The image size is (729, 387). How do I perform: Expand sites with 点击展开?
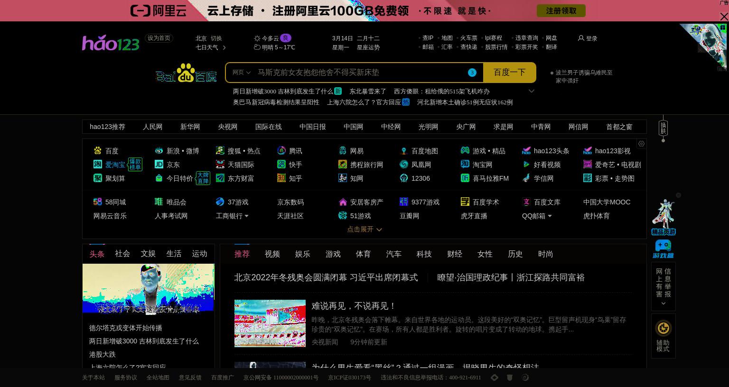point(364,229)
